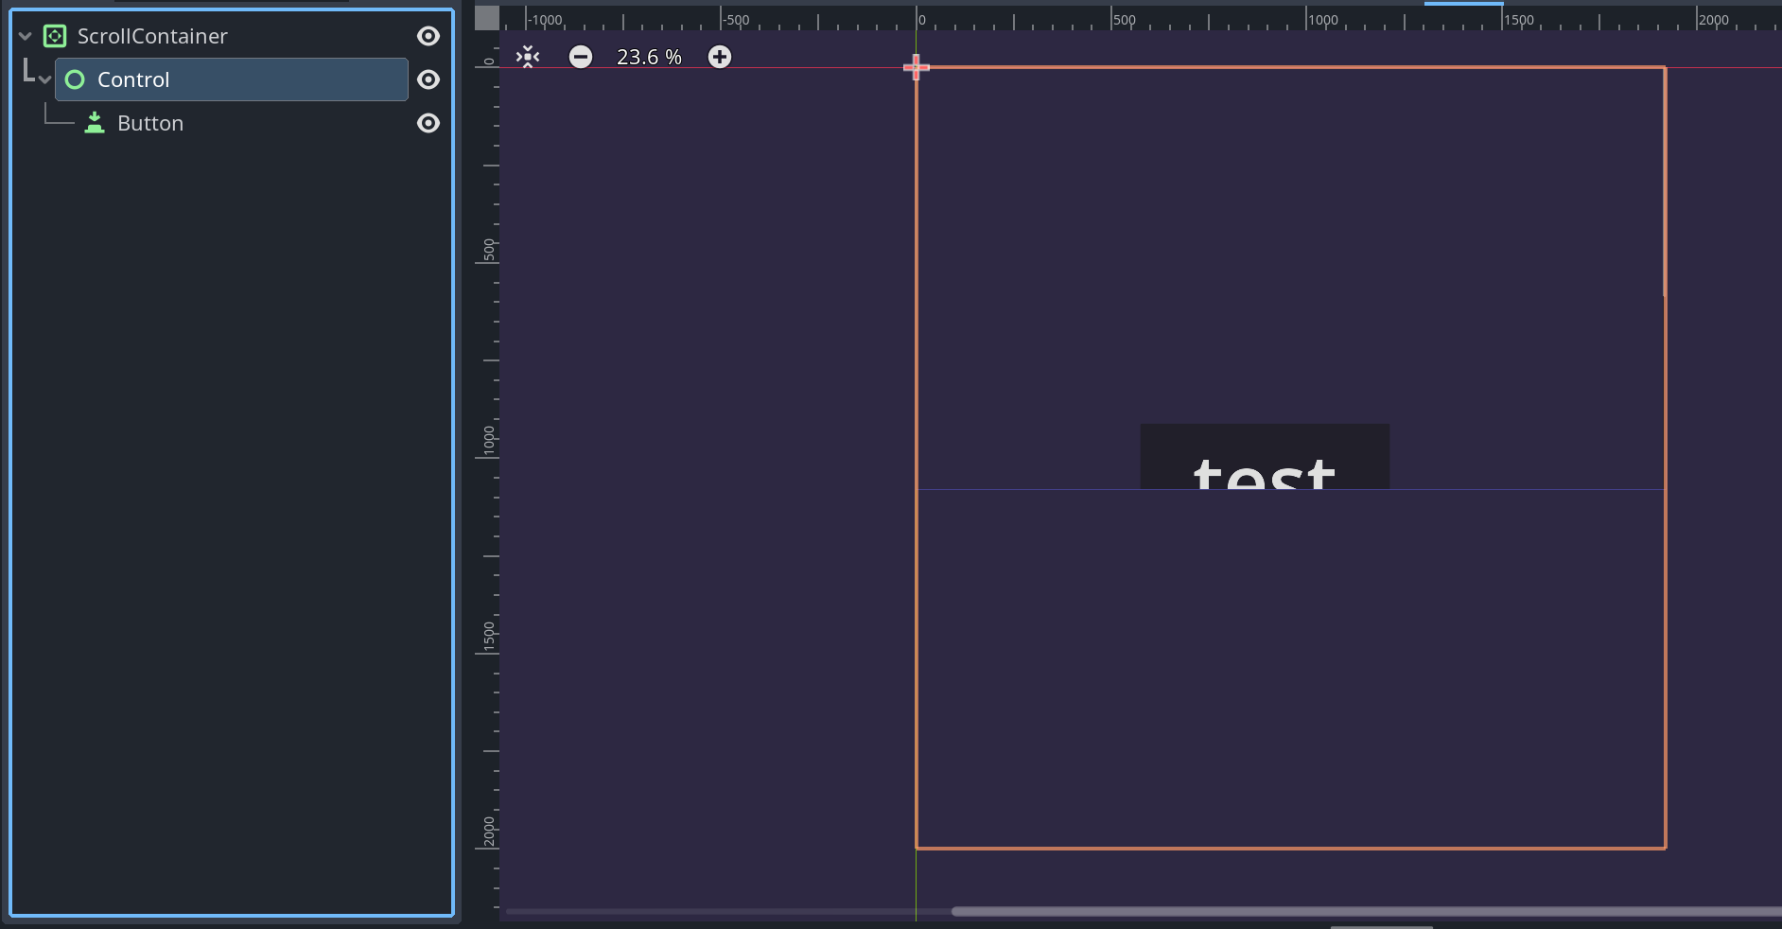Image resolution: width=1782 pixels, height=929 pixels.
Task: Click the scene inheritance icon beside Control
Action: pos(26,72)
